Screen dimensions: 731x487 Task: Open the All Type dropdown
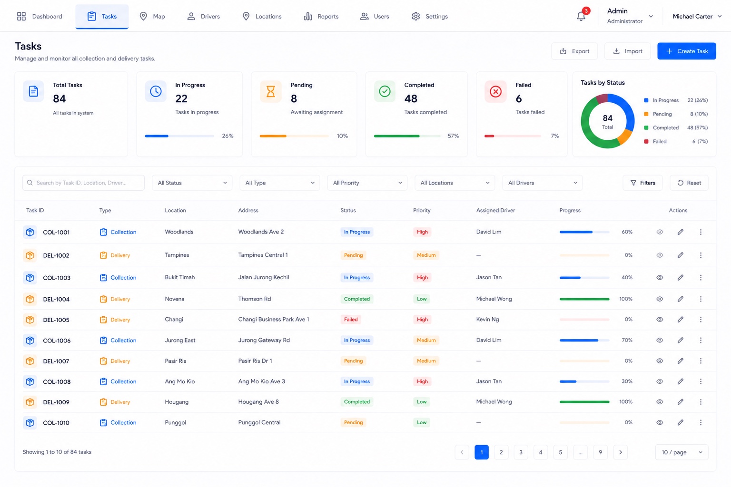(280, 183)
